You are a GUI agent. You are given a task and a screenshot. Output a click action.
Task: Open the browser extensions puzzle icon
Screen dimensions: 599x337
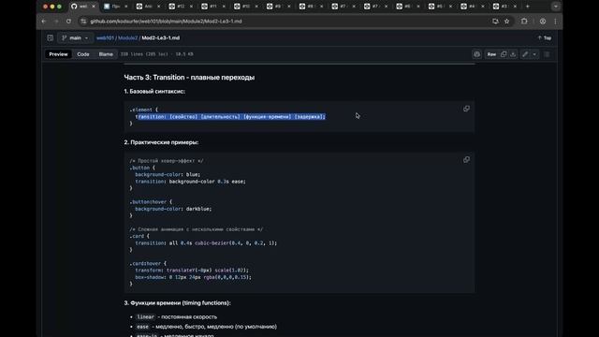(x=524, y=22)
